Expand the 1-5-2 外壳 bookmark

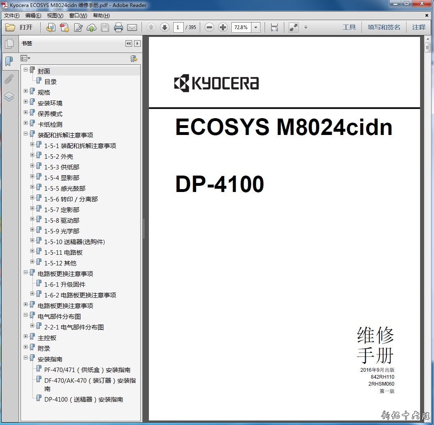tap(32, 155)
